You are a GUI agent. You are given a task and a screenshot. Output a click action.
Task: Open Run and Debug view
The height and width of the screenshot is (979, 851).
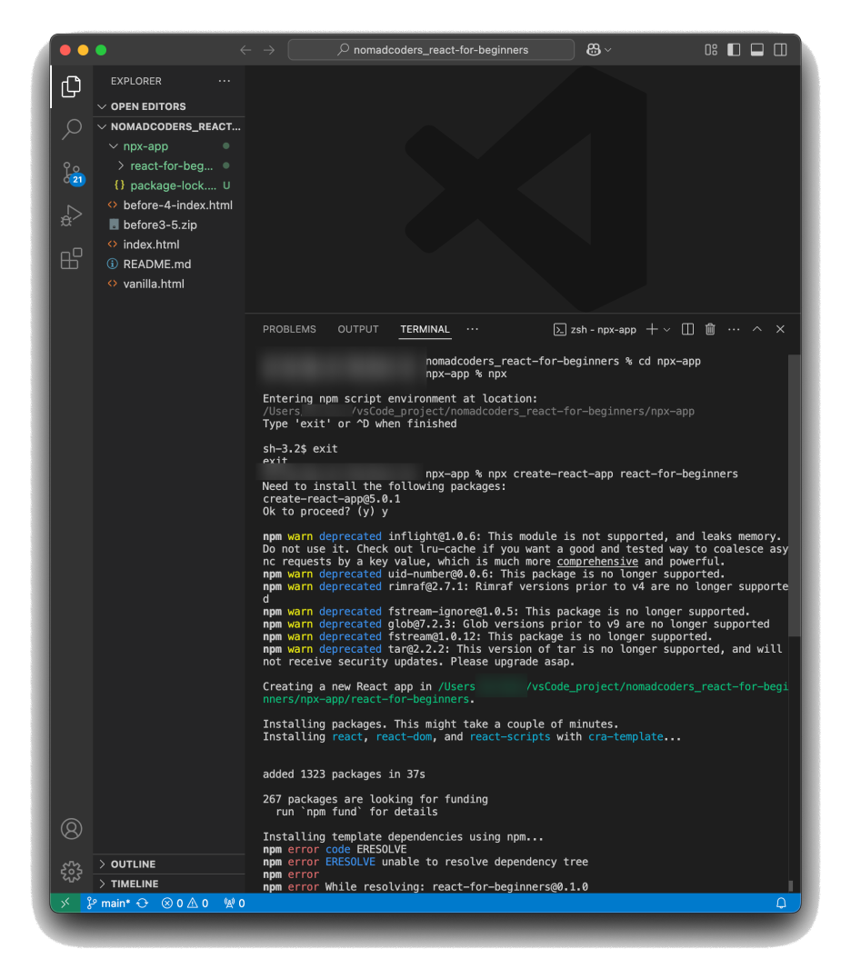(x=71, y=215)
